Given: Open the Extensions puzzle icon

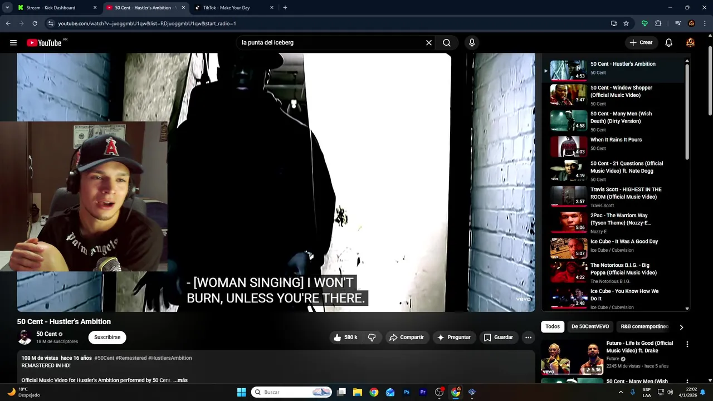Looking at the screenshot, I should tap(658, 23).
